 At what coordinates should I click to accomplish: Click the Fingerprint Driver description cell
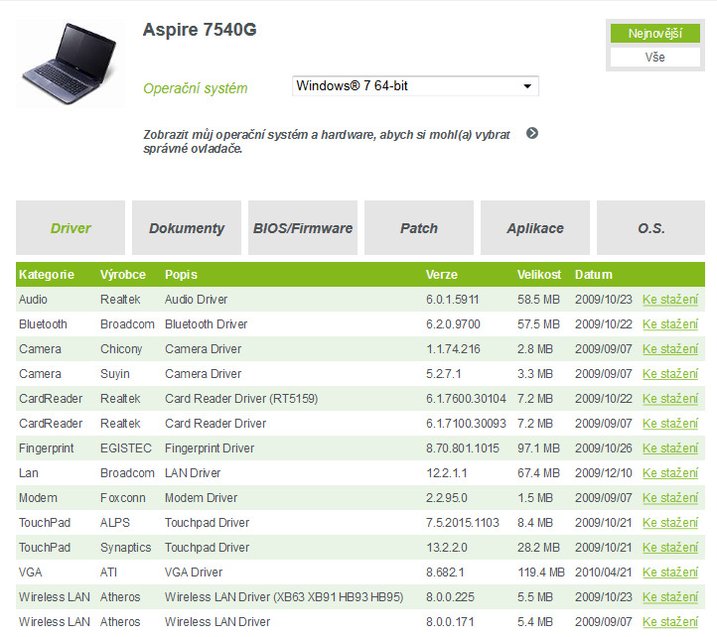pos(209,448)
